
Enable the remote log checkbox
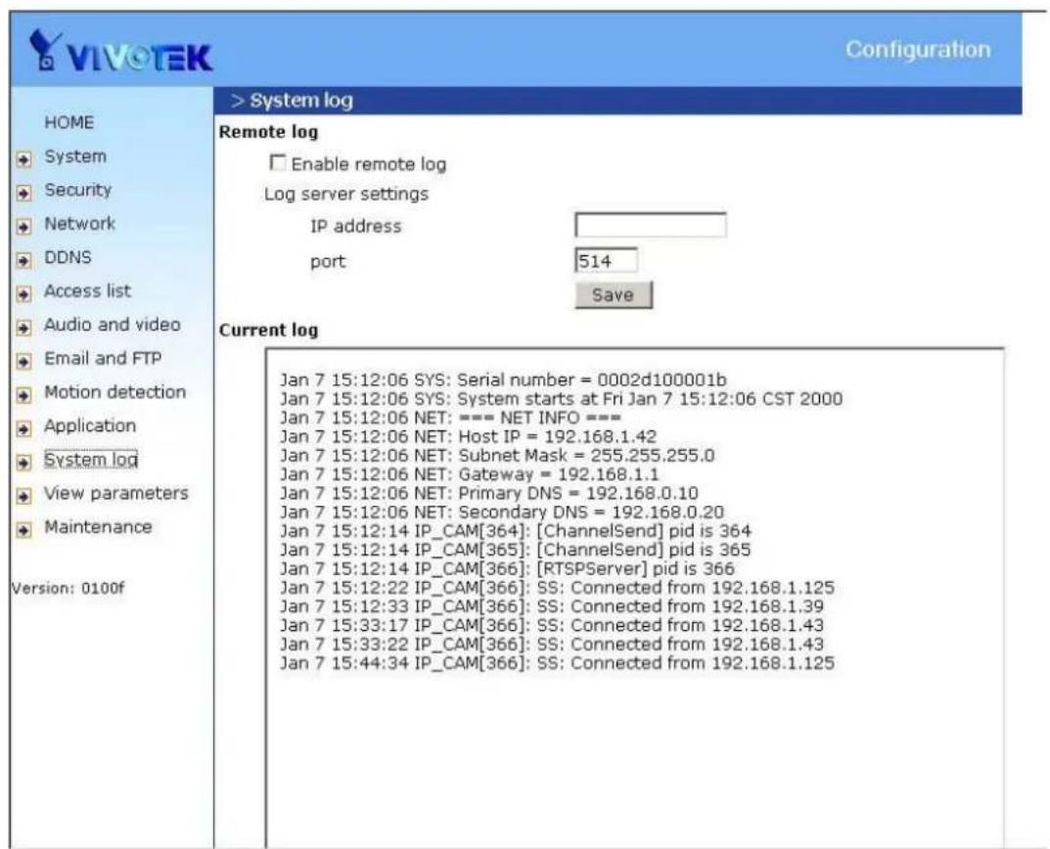tap(277, 162)
